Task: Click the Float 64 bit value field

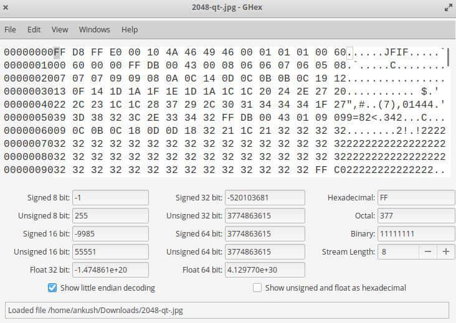Action: (x=264, y=270)
